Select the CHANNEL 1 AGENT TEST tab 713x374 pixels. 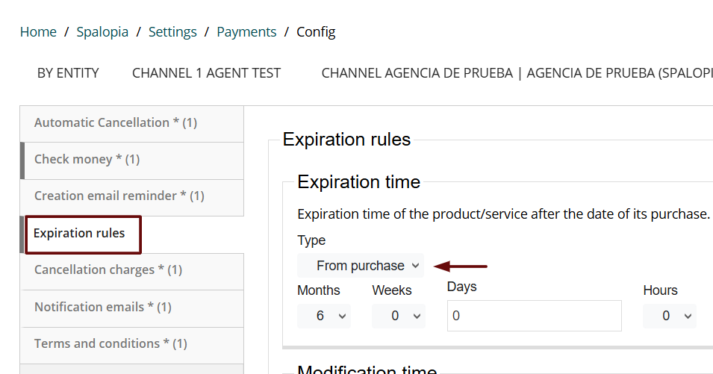[206, 73]
